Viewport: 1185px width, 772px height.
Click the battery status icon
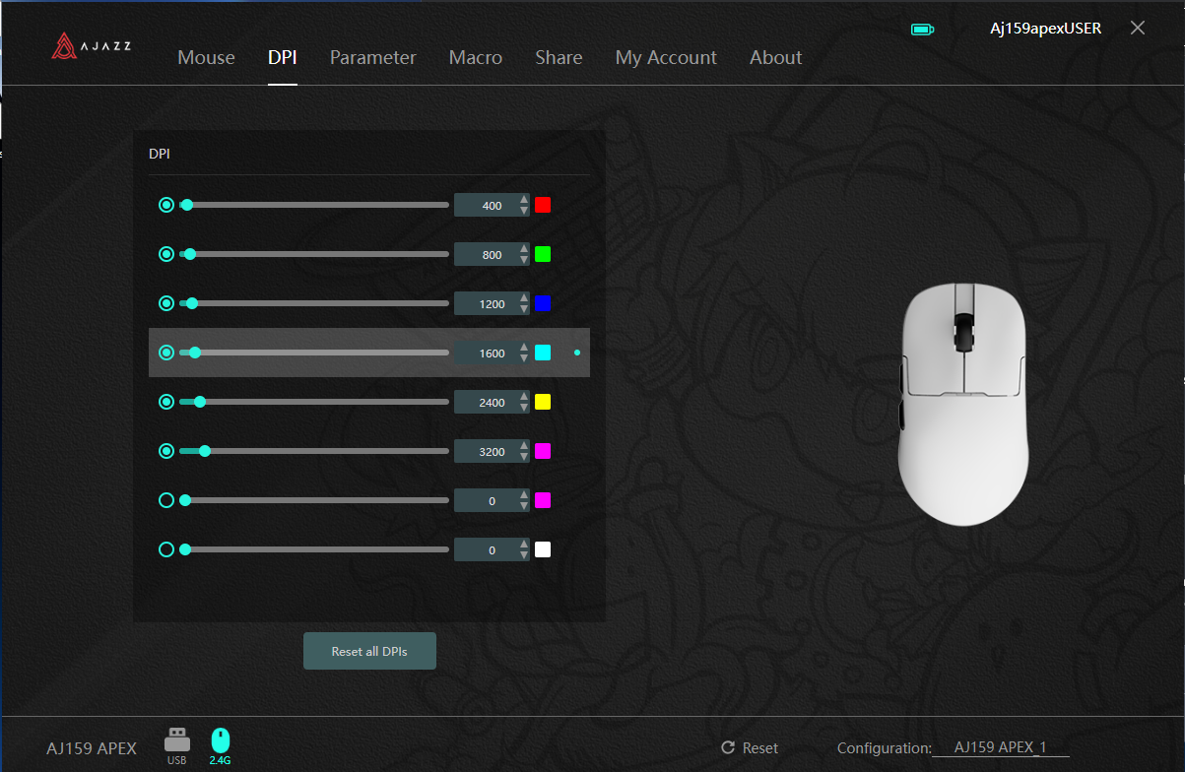click(x=922, y=30)
